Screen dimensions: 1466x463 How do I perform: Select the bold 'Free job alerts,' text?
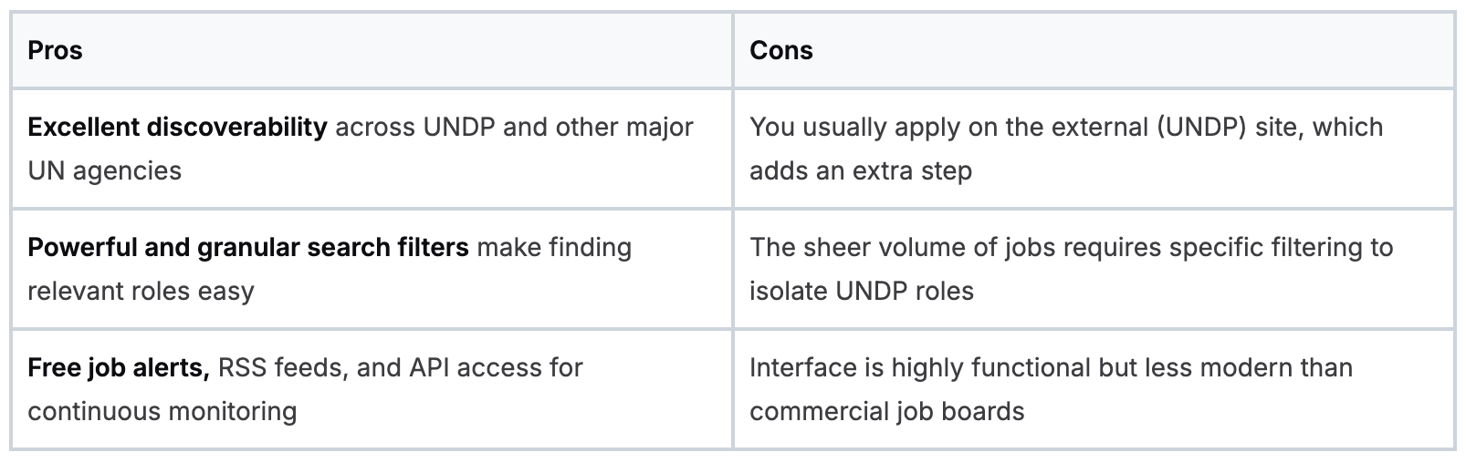pyautogui.click(x=120, y=367)
